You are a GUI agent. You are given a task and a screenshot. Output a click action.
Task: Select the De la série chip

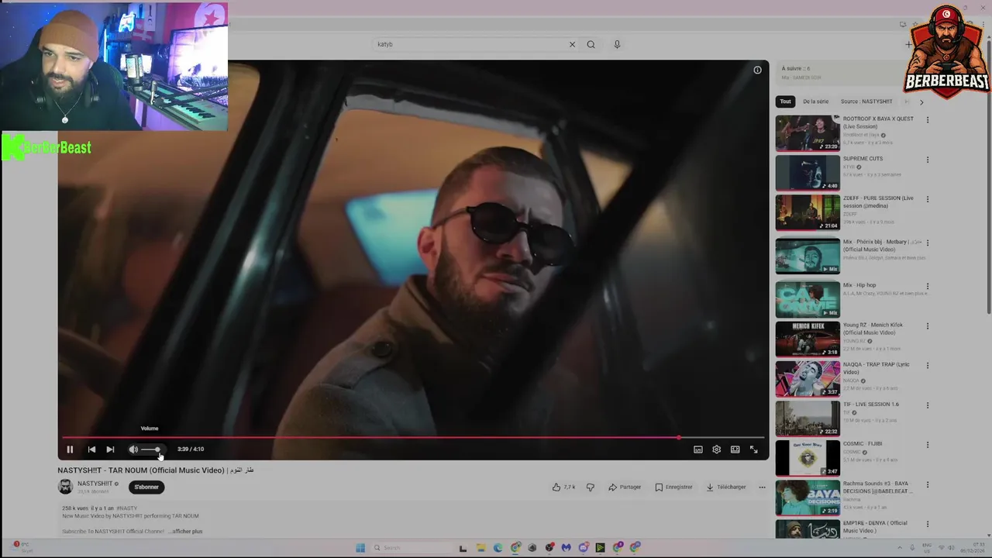click(815, 102)
